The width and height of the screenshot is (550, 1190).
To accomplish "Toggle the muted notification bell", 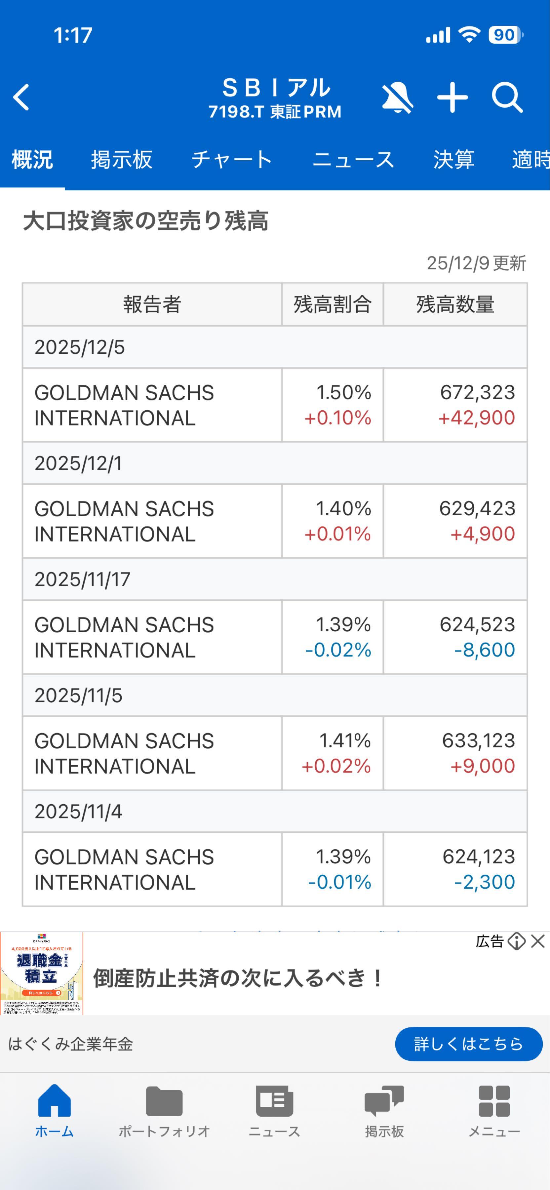I will pos(397,98).
